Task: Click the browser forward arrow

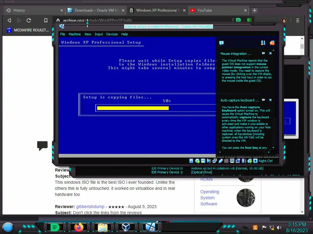Action: tap(19, 20)
